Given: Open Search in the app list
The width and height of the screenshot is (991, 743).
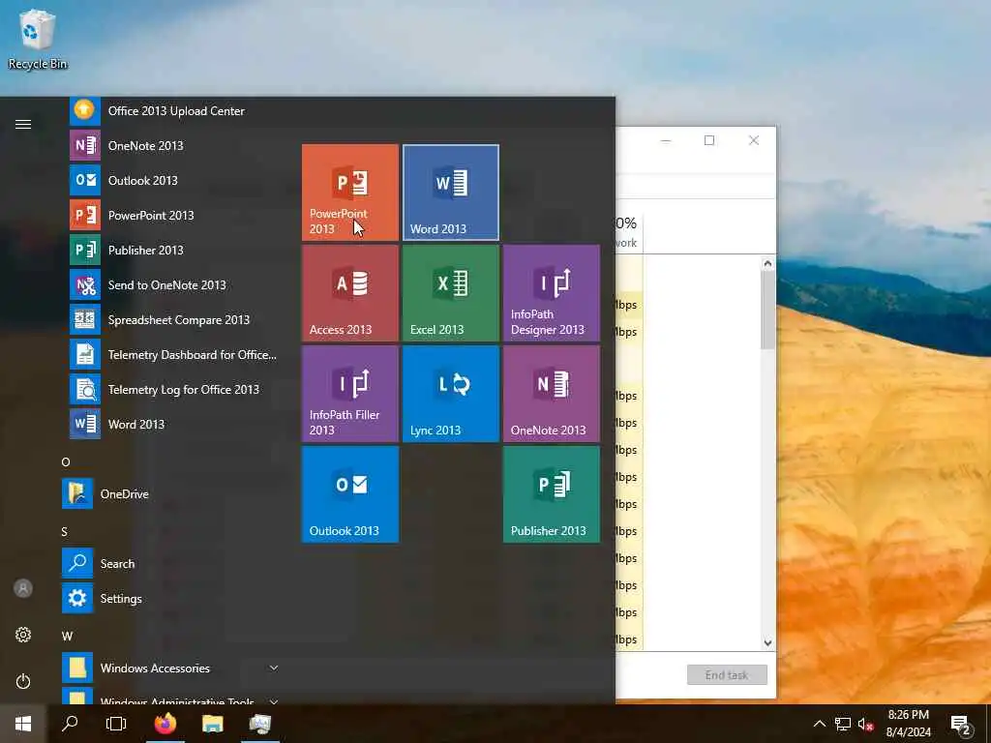Looking at the screenshot, I should tap(172, 564).
